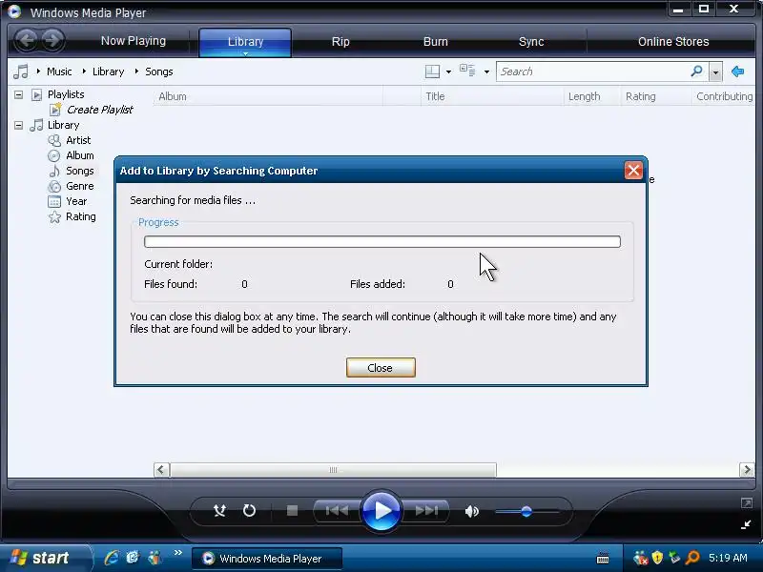Open the Sync tab
The width and height of the screenshot is (763, 572).
pos(531,41)
